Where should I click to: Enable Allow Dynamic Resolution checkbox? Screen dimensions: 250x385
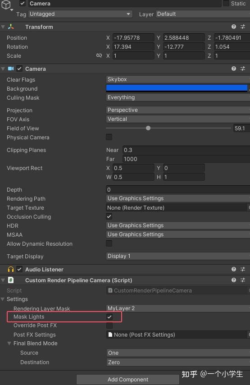click(109, 243)
